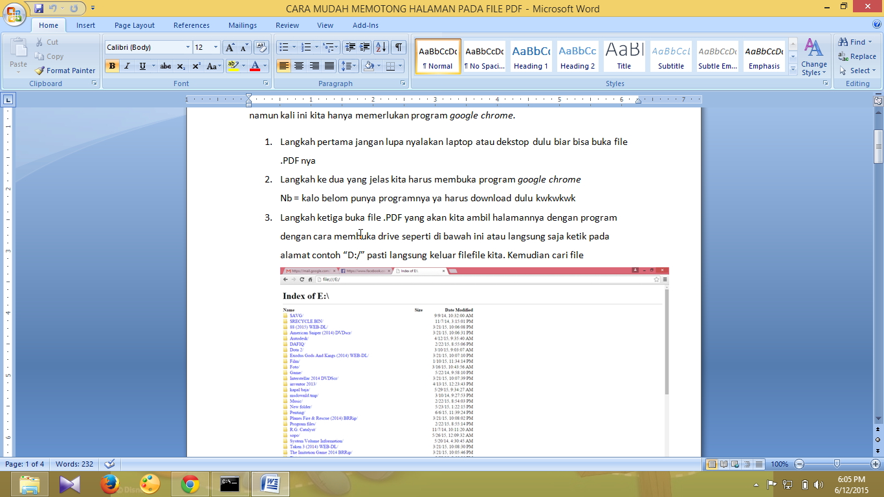Open the Change Styles menu
This screenshot has height=497, width=884.
[x=813, y=57]
